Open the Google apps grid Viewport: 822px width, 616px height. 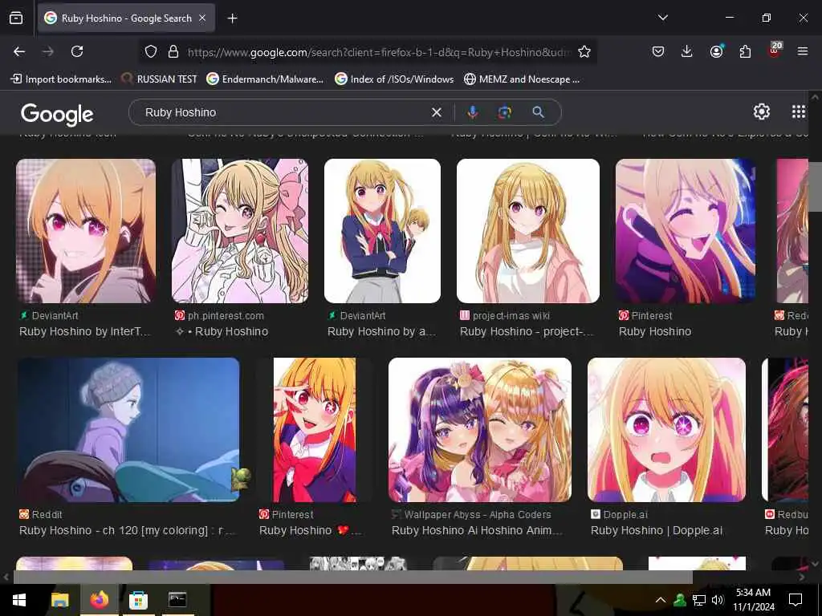click(799, 111)
